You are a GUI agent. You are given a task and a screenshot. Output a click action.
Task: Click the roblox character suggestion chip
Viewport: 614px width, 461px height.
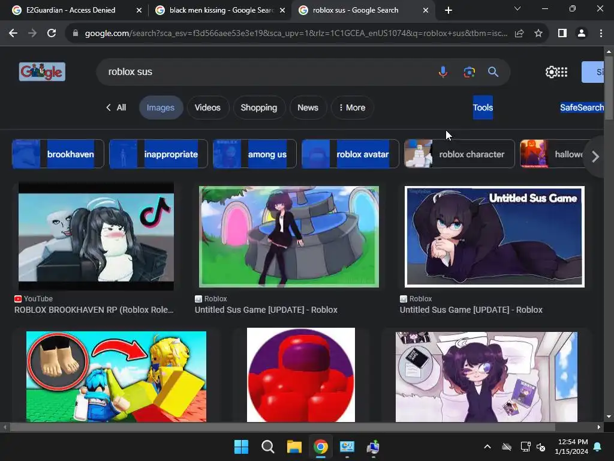pos(459,154)
